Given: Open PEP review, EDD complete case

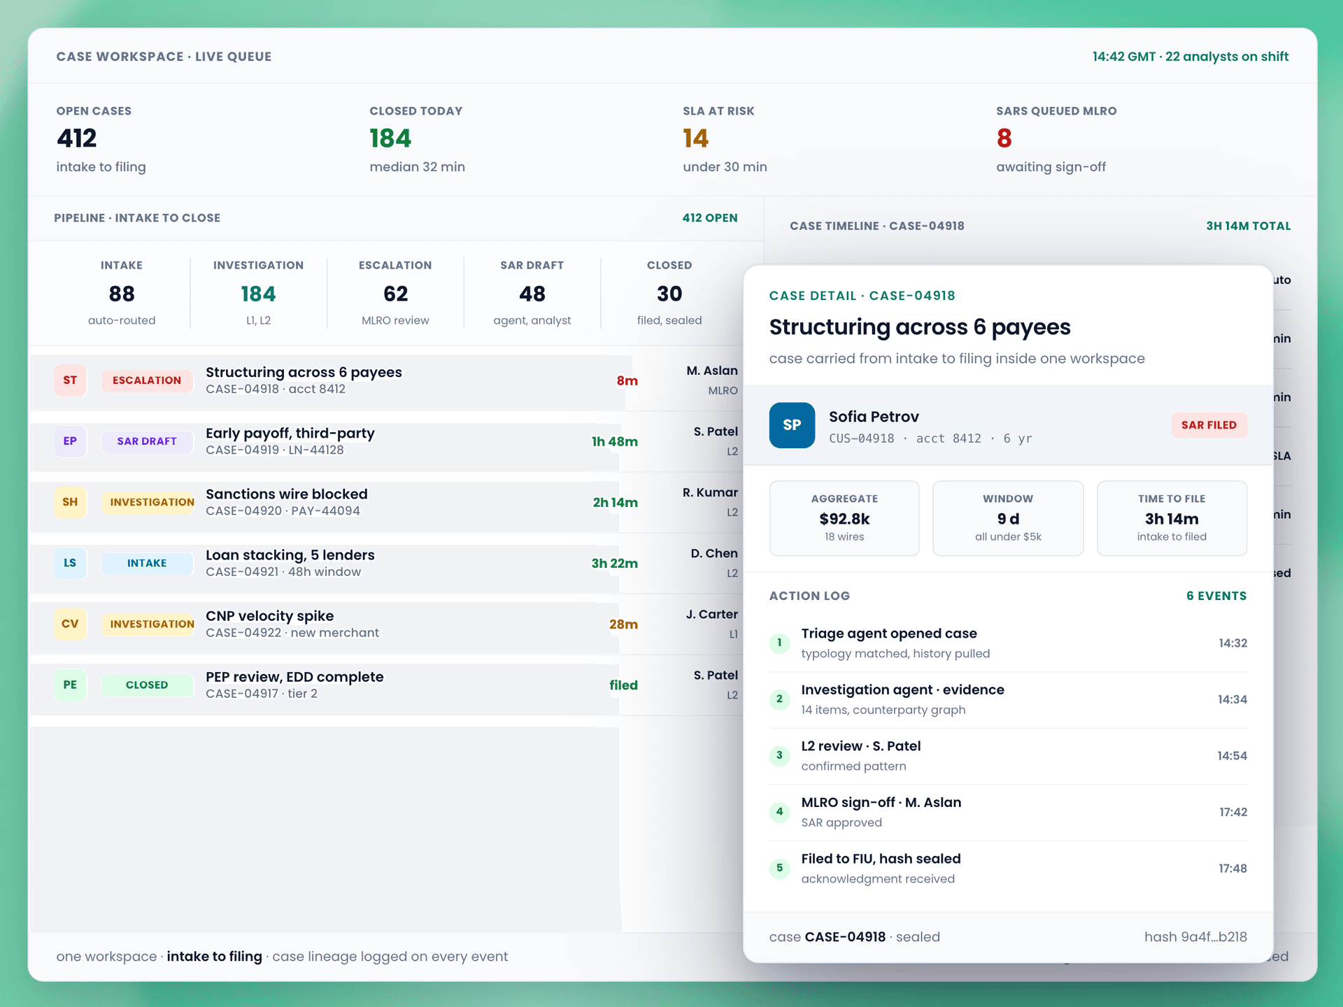Looking at the screenshot, I should pyautogui.click(x=385, y=685).
